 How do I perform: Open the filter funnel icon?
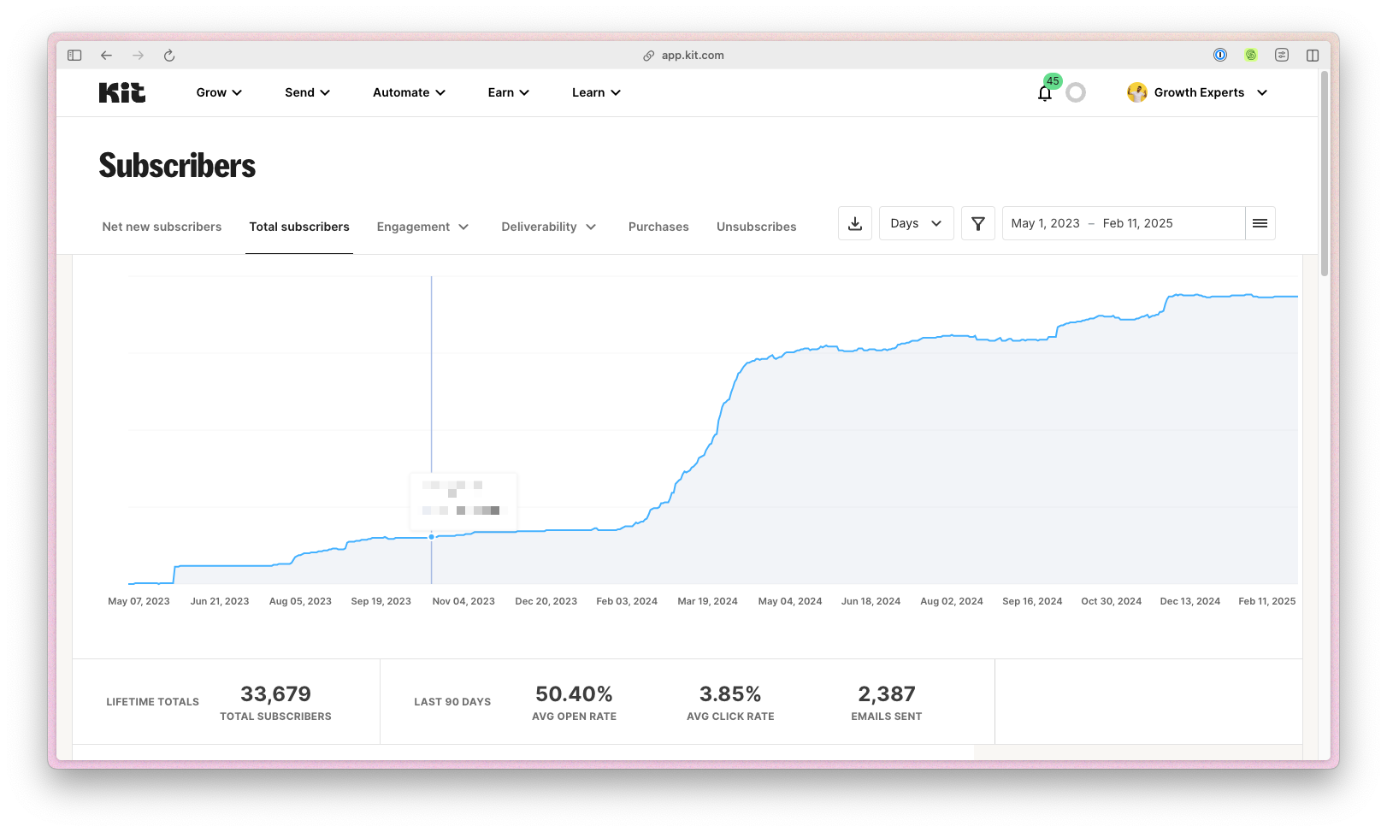pyautogui.click(x=977, y=223)
